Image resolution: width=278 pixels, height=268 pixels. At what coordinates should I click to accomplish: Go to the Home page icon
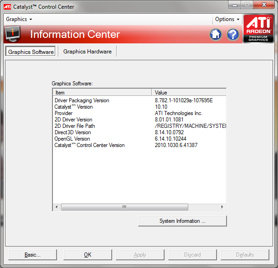[216, 34]
